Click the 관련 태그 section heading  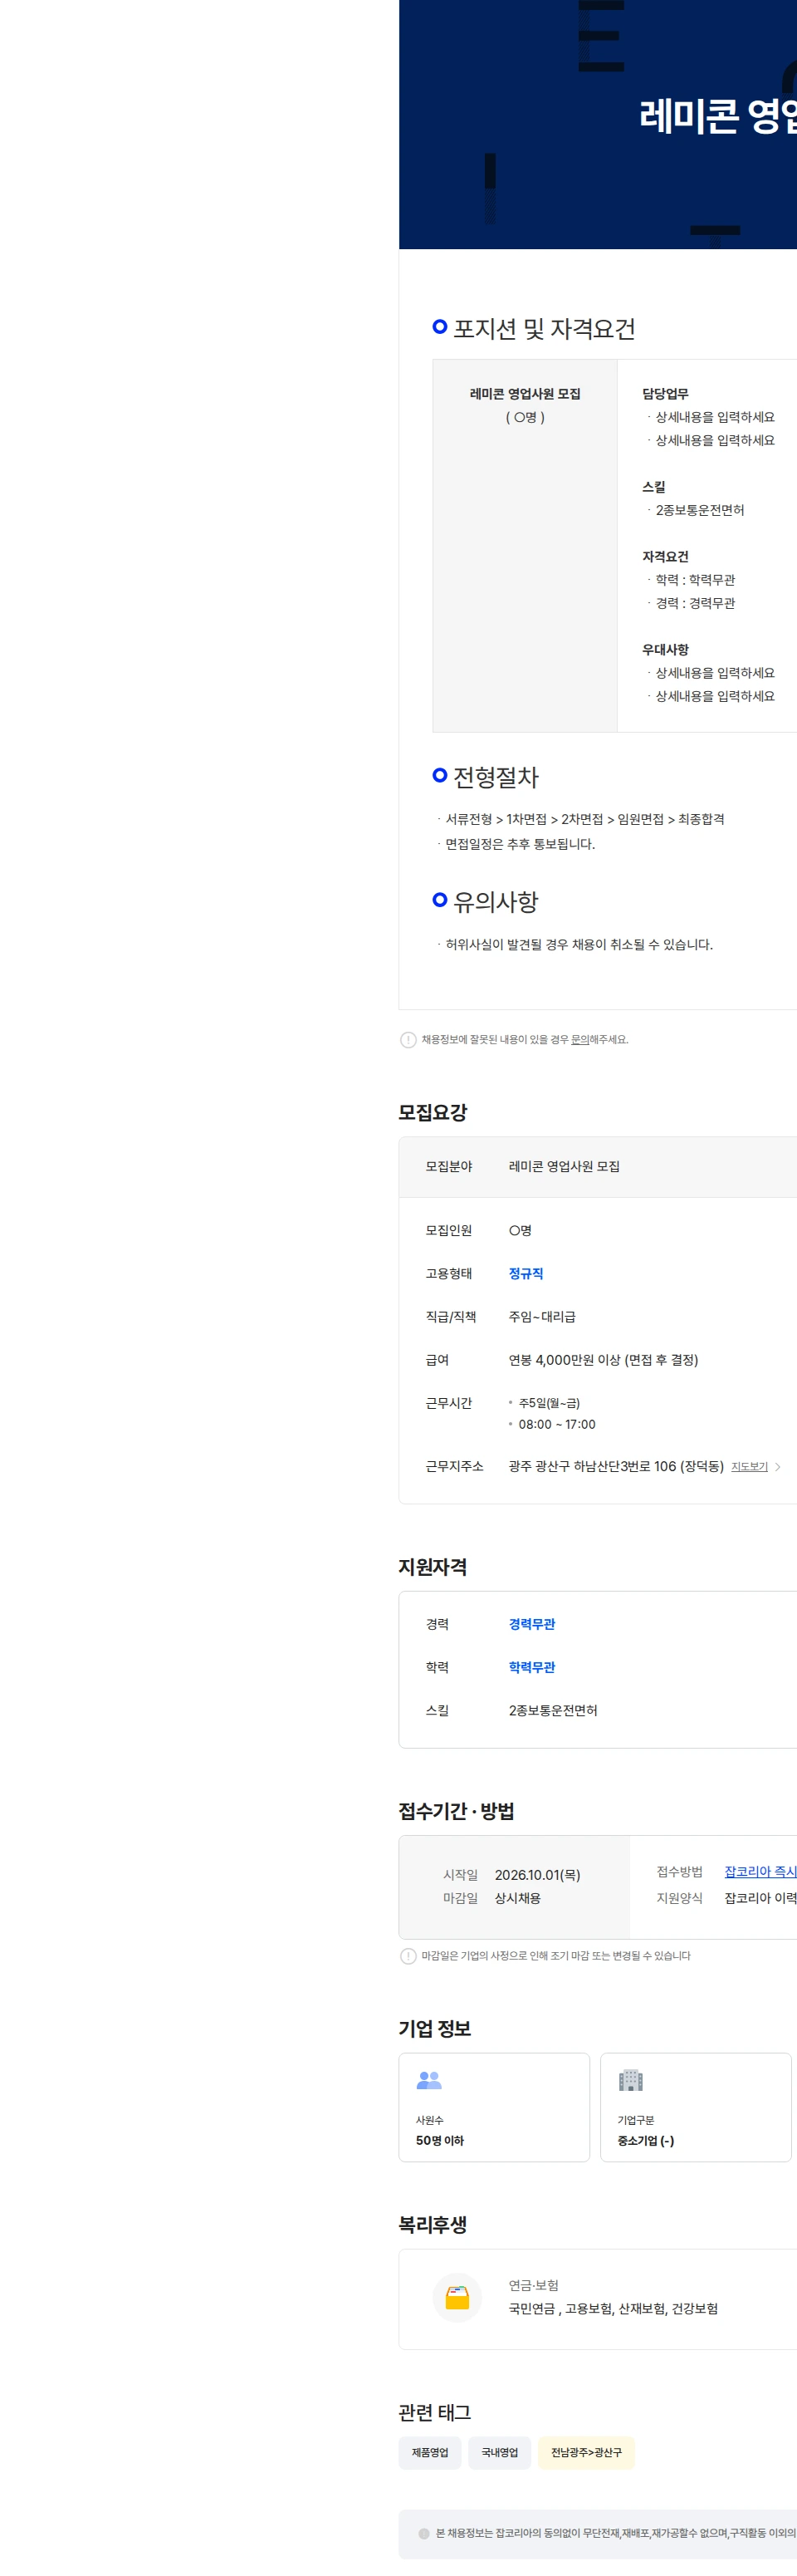click(x=435, y=2412)
